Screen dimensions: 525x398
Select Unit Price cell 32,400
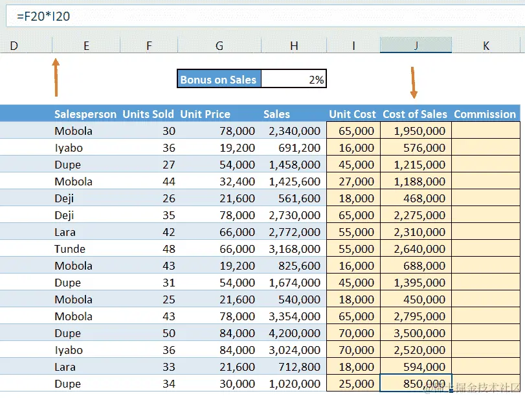click(219, 181)
